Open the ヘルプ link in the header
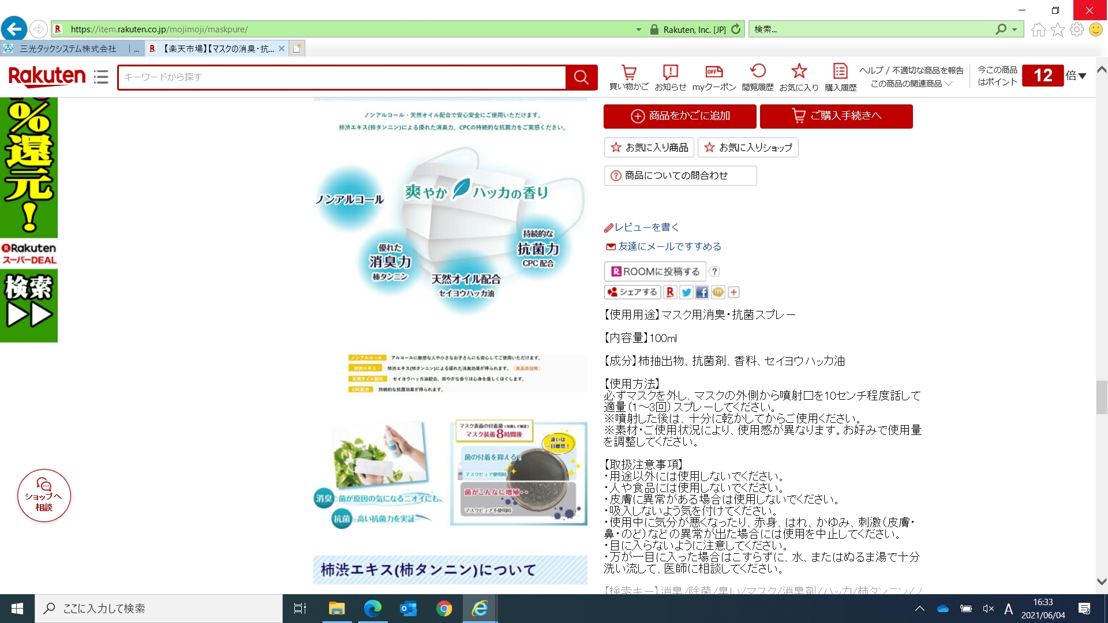Screen dimensions: 1108x623 click(x=871, y=70)
